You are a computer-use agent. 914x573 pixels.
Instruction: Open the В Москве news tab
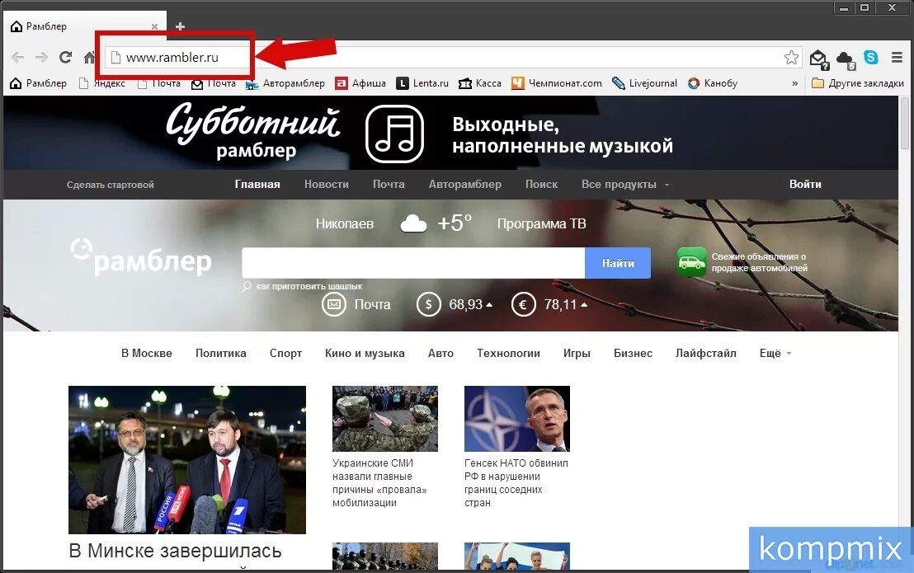click(146, 353)
